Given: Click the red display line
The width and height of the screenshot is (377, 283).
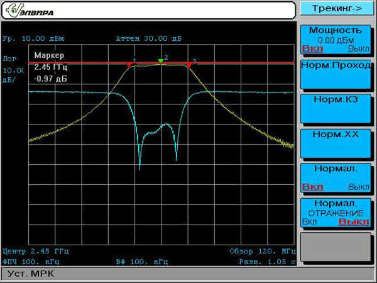Looking at the screenshot, I should coord(161,63).
